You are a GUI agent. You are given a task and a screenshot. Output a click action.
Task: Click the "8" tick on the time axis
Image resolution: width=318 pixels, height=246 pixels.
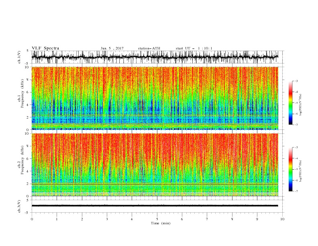pos(232,219)
